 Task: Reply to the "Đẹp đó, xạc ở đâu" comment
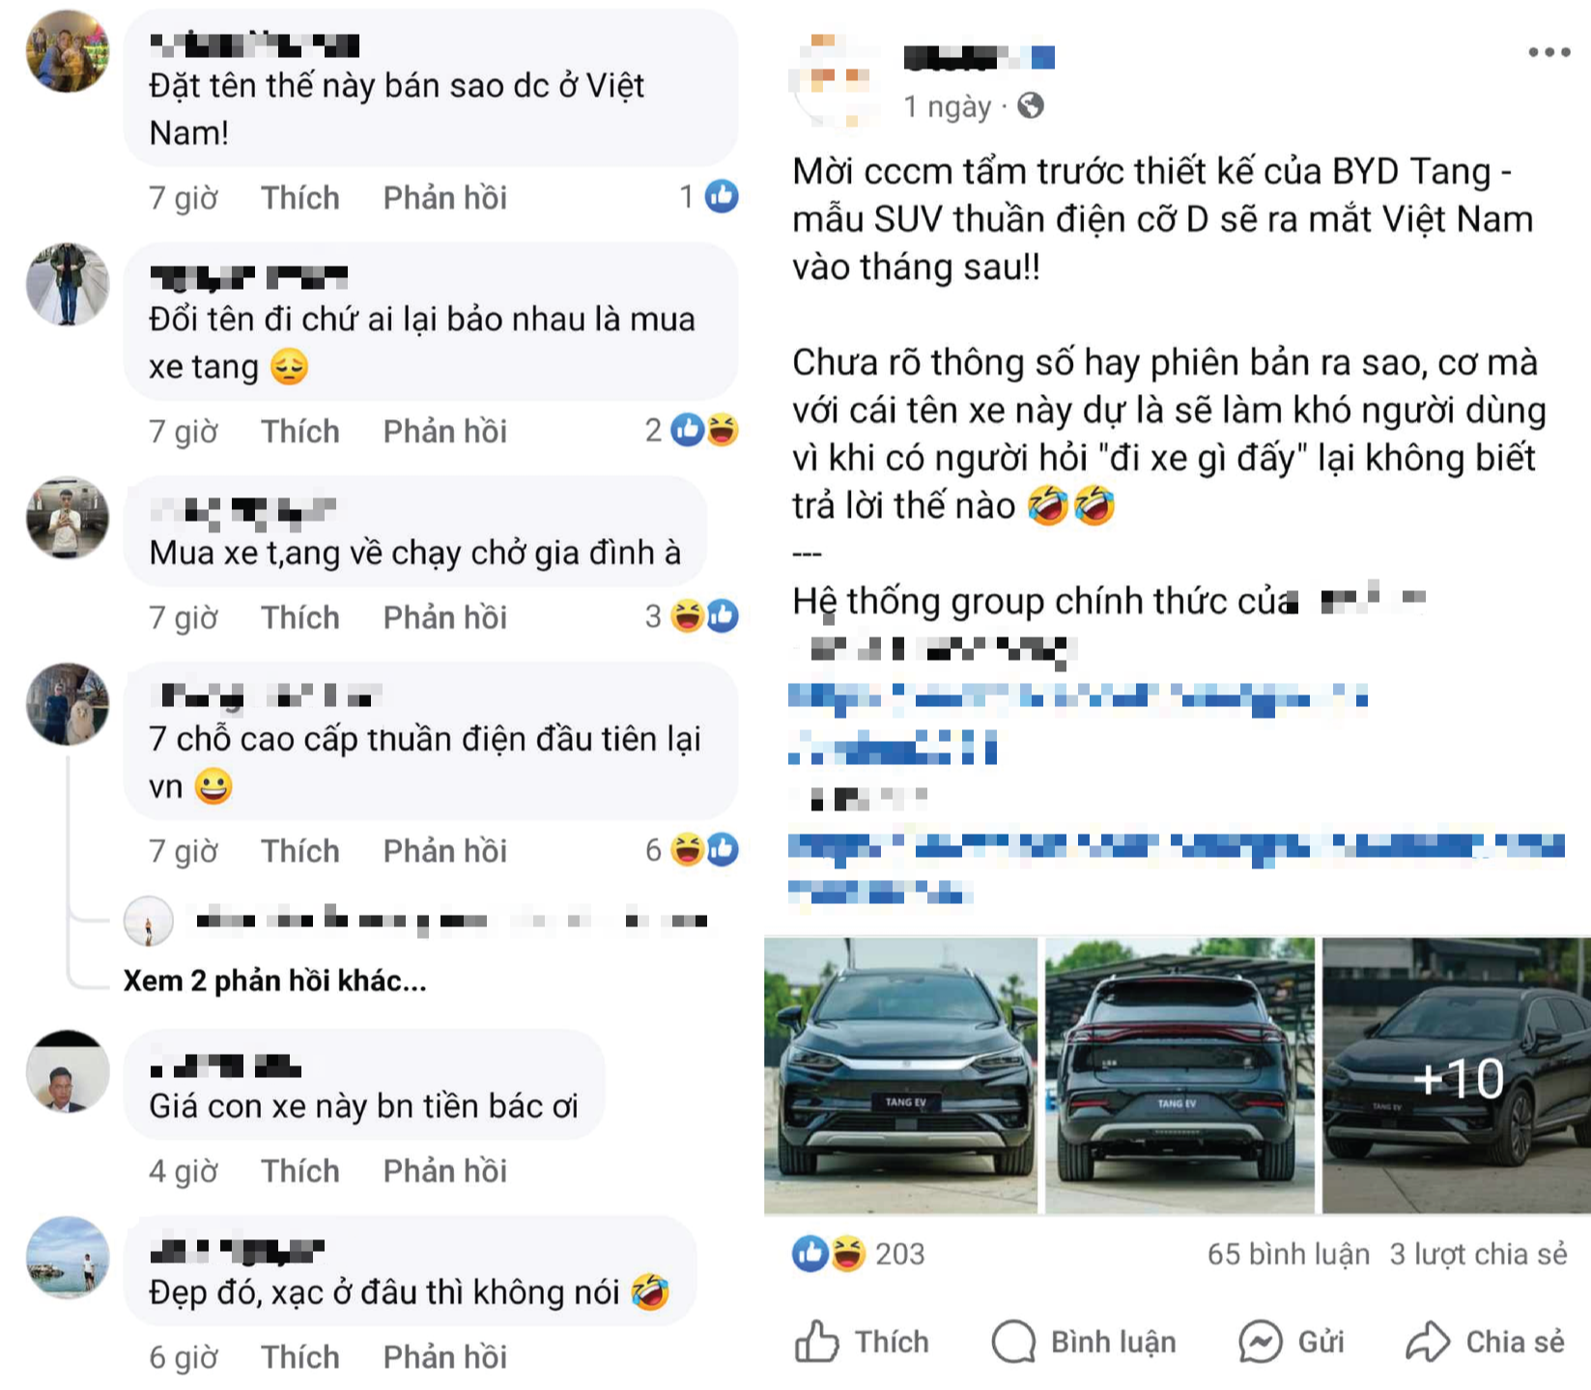[444, 1356]
